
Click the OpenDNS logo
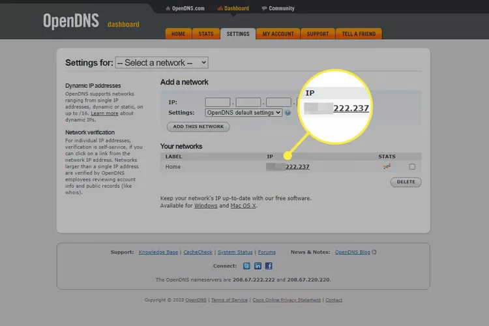pos(71,22)
